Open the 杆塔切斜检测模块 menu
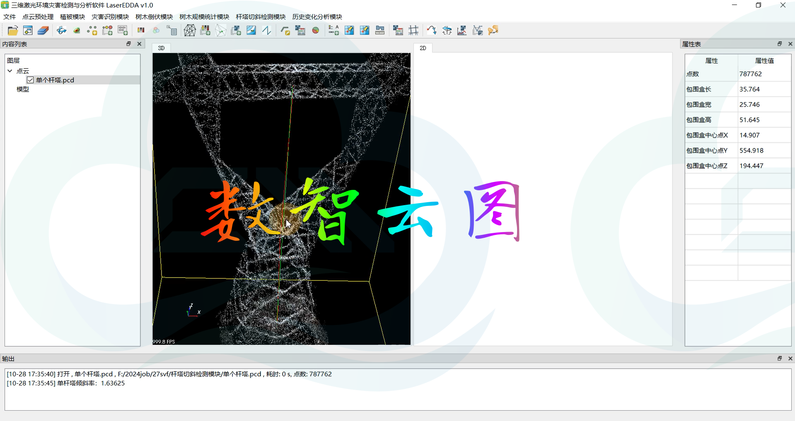This screenshot has height=421, width=795. [261, 17]
